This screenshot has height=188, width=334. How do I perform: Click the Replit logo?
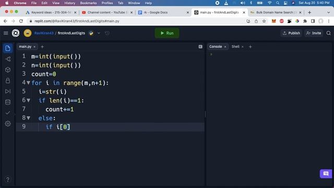16,33
